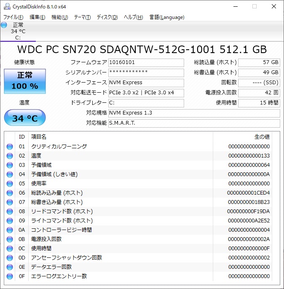Click the blue status orb beside 正常 34 °C

click(4, 25)
